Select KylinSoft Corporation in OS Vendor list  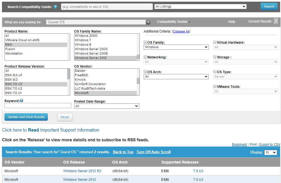click(106, 84)
